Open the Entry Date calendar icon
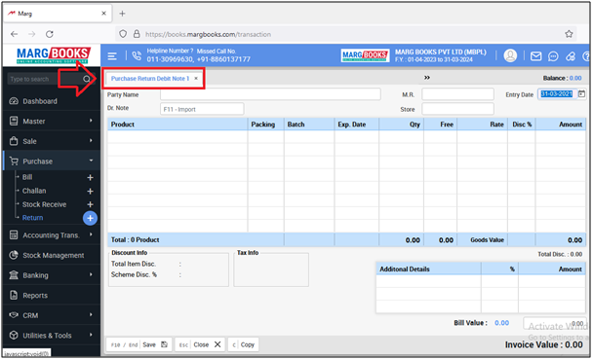The image size is (593, 359). (x=581, y=94)
